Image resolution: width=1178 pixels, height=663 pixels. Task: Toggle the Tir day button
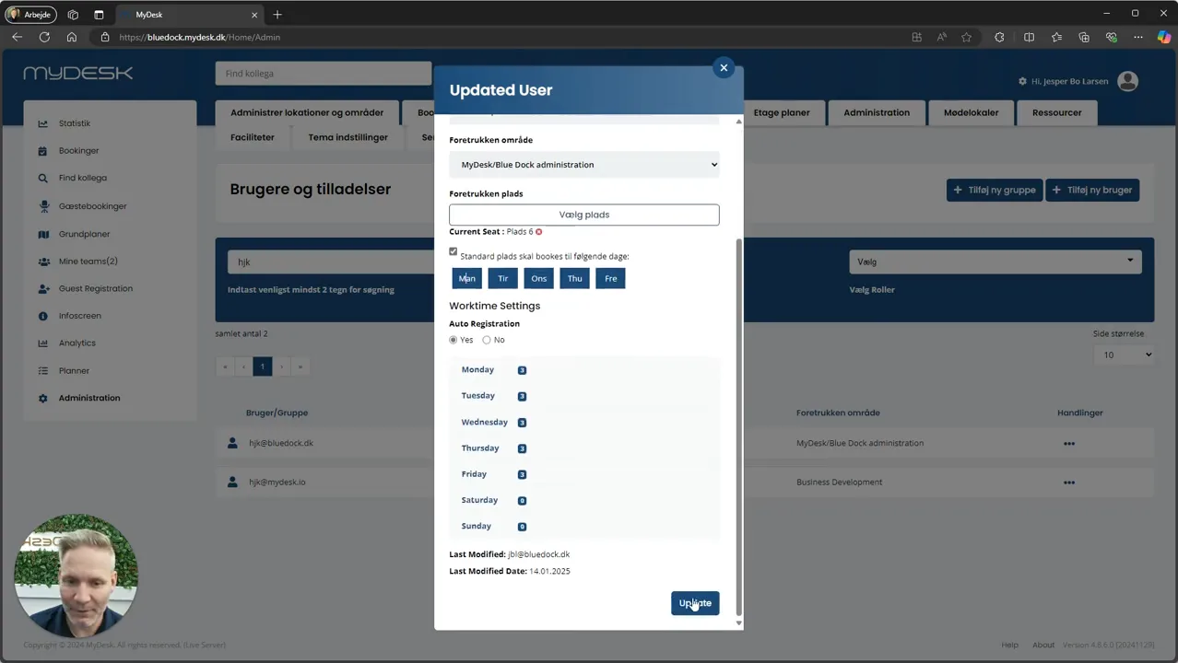click(502, 278)
